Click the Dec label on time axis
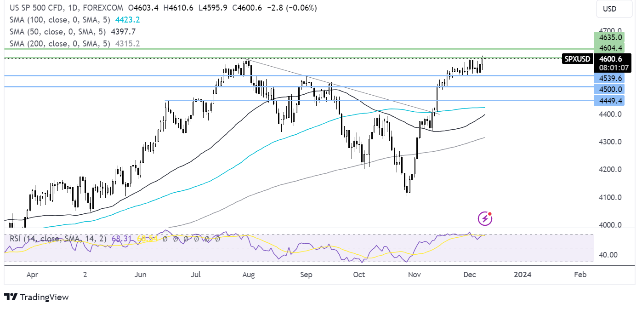 (469, 275)
